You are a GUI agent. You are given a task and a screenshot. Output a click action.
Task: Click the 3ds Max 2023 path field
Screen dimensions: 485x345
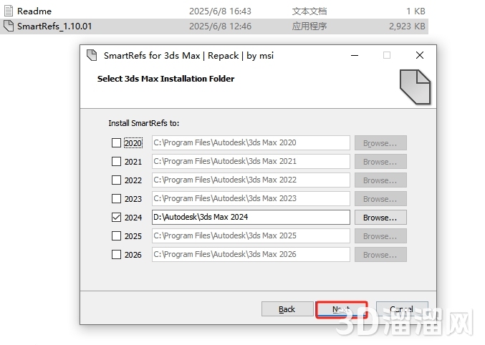[x=251, y=198]
